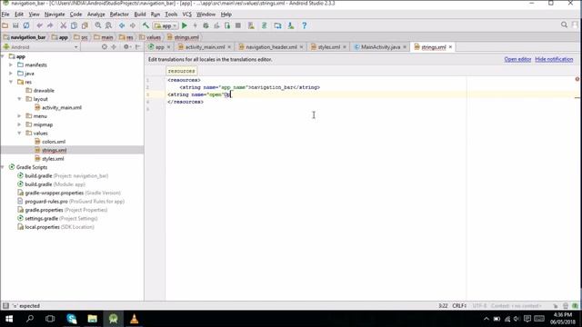582x327 pixels.
Task: Open Skype from the taskbar
Action: [72, 319]
